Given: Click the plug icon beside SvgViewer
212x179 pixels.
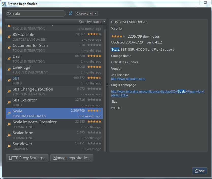Looking at the screenshot, I should point(9,146).
